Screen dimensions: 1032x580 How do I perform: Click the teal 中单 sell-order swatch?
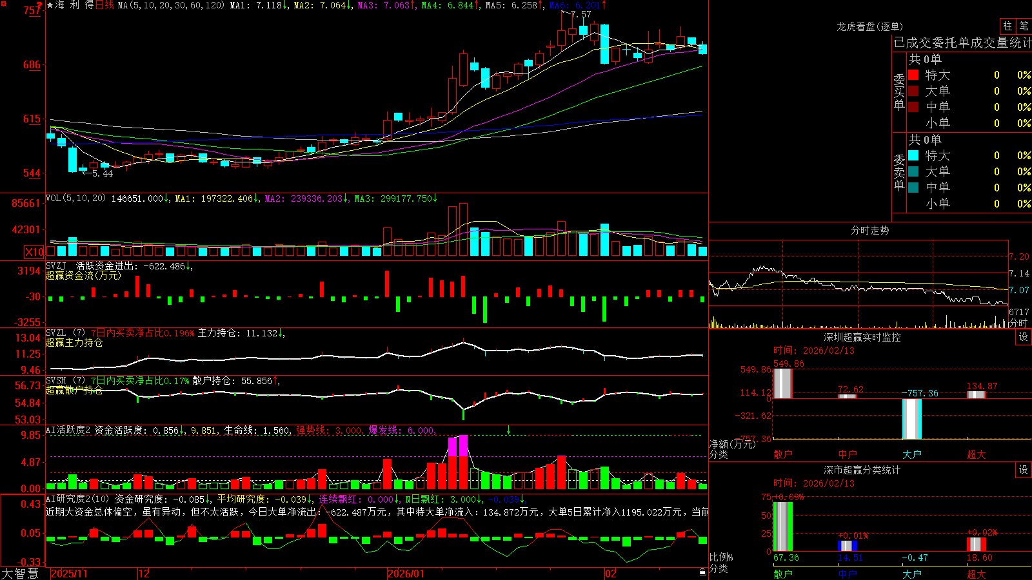913,188
